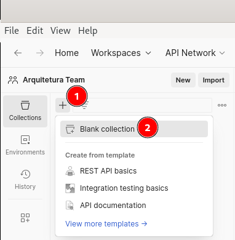Click the team people icon

13,80
